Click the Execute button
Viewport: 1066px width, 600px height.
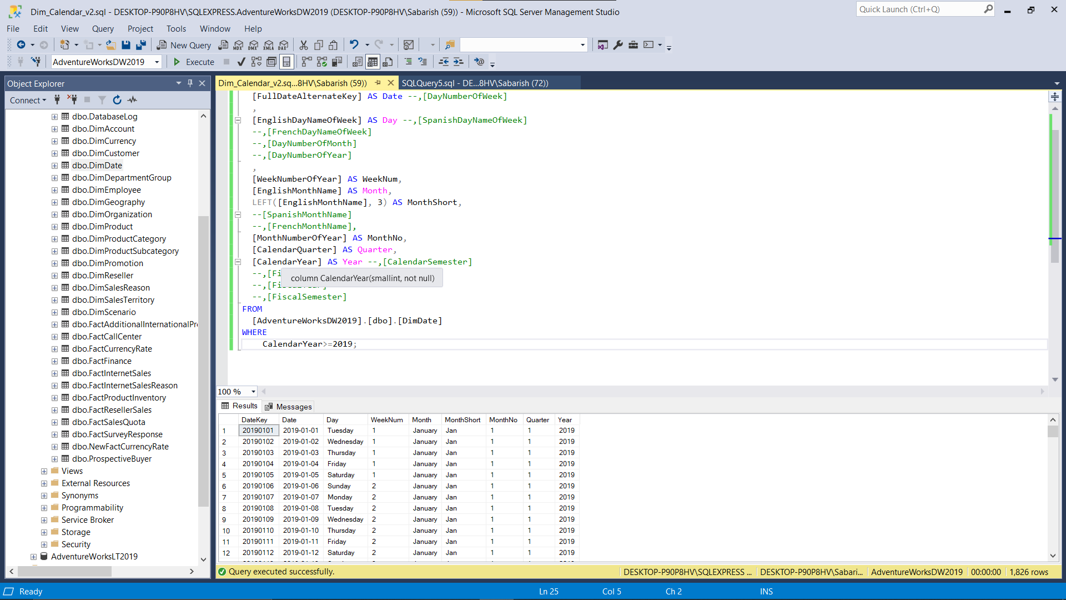pos(193,62)
